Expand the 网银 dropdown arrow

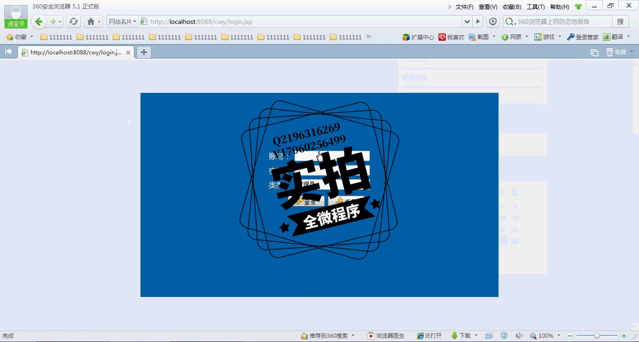(527, 37)
